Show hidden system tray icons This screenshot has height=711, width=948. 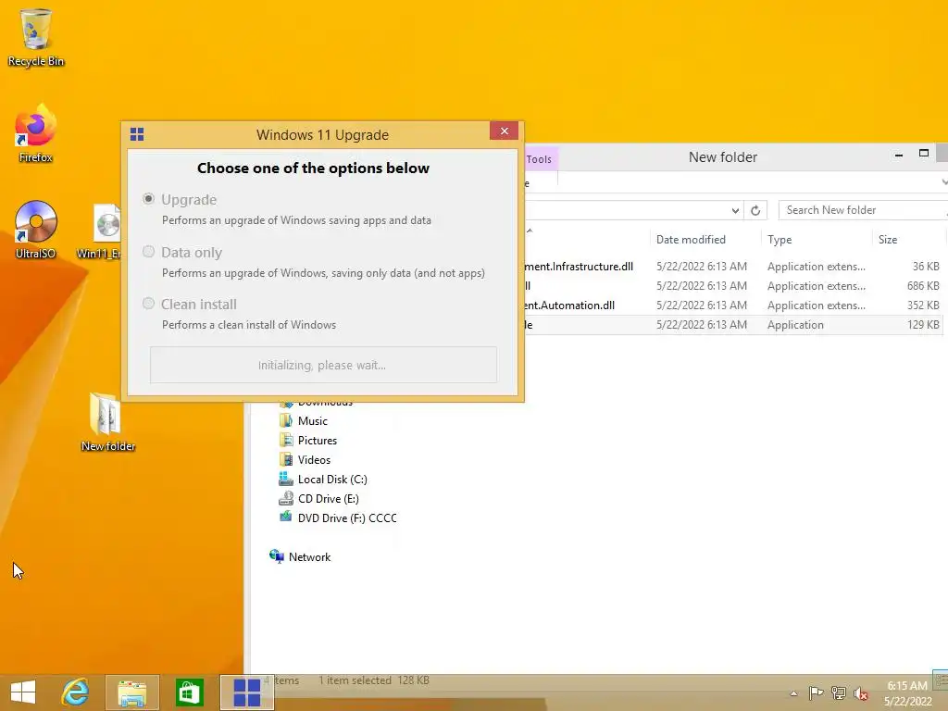793,693
